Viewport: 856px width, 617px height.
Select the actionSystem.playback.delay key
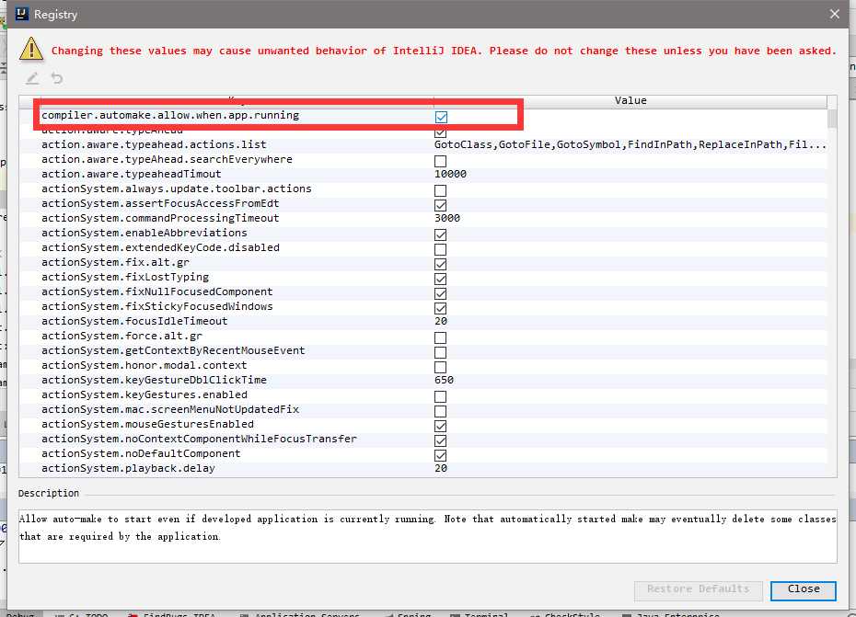[128, 469]
